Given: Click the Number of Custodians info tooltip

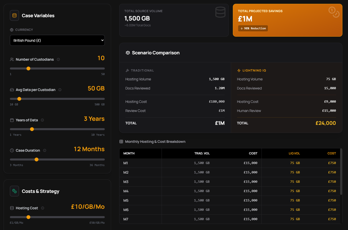Looking at the screenshot, I should click(x=58, y=59).
